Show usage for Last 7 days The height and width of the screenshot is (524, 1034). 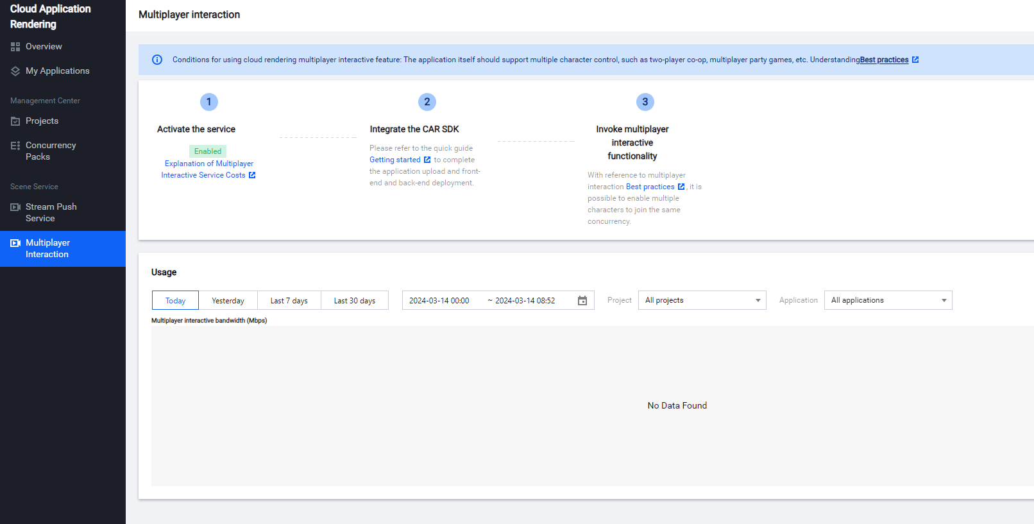[x=289, y=300]
